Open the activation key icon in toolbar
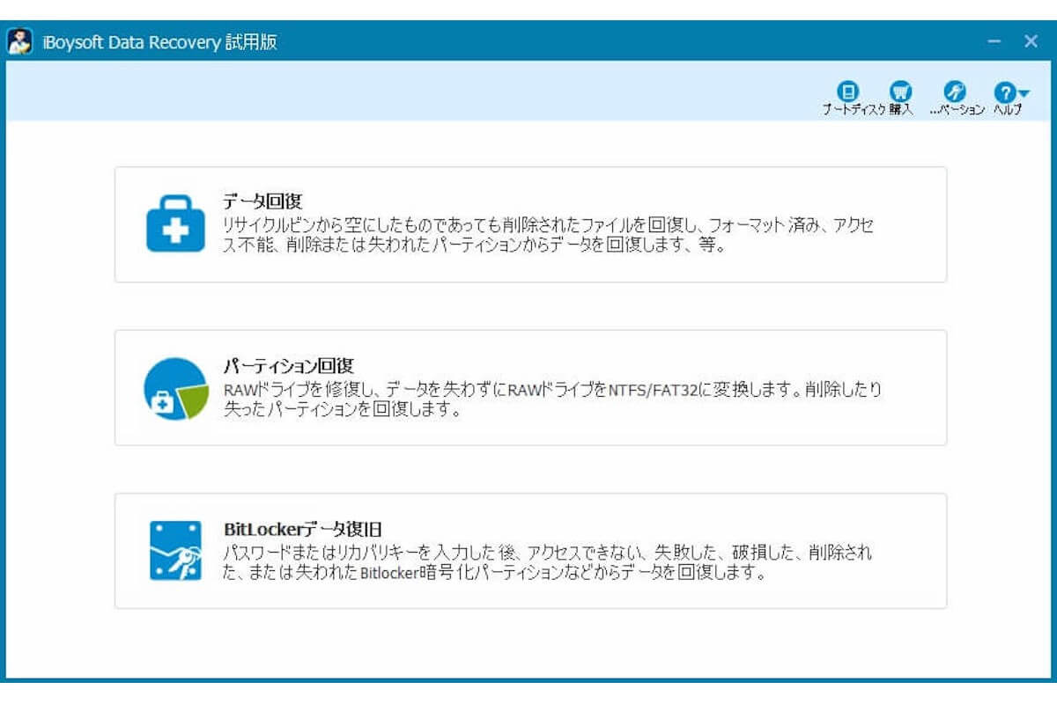1057x704 pixels. point(954,92)
